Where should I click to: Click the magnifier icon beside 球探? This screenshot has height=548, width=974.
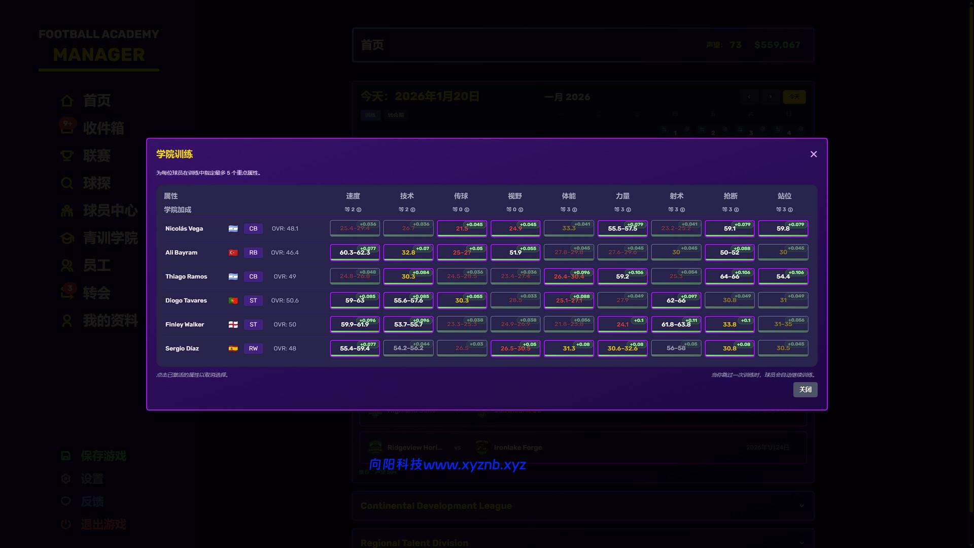click(67, 183)
